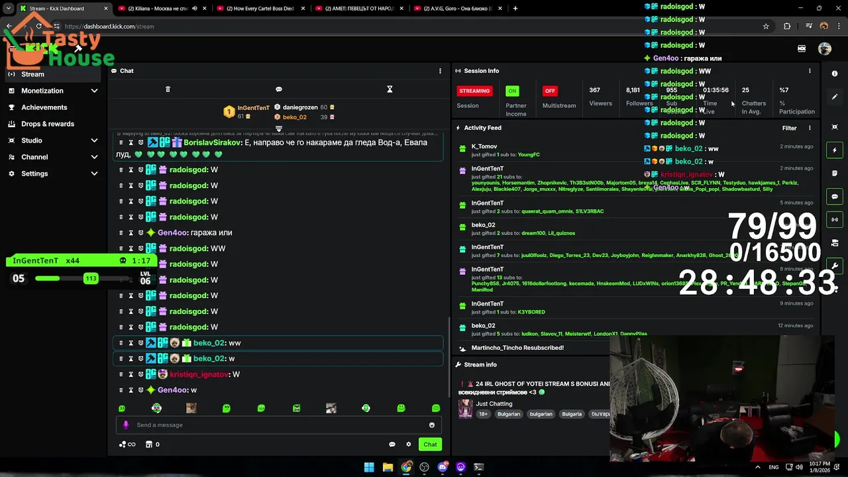
Task: Open daniegrozen on the gifter leaderboard
Action: click(x=300, y=107)
